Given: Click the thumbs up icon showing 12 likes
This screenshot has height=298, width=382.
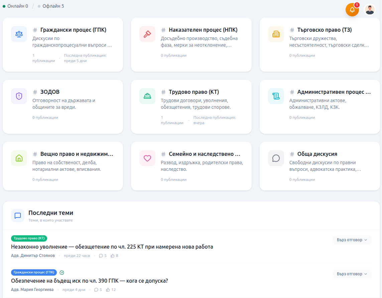Looking at the screenshot, I should (107, 290).
